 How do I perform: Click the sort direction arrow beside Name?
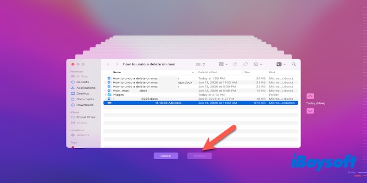[193, 72]
